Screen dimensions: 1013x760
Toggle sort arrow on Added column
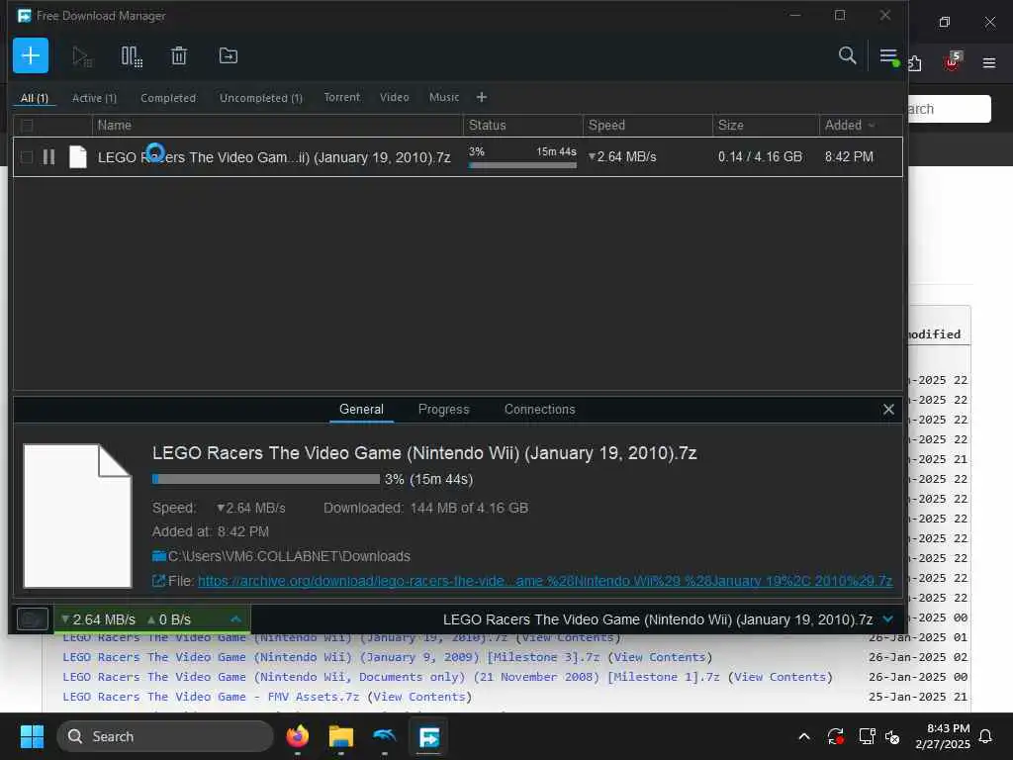pyautogui.click(x=872, y=126)
